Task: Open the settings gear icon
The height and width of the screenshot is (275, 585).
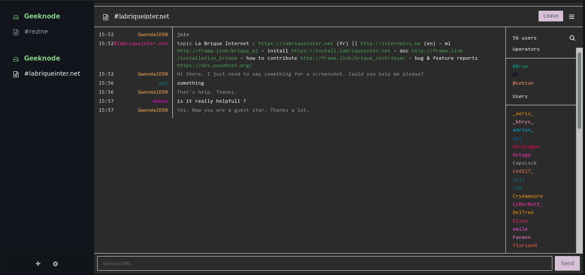Action: 55,263
